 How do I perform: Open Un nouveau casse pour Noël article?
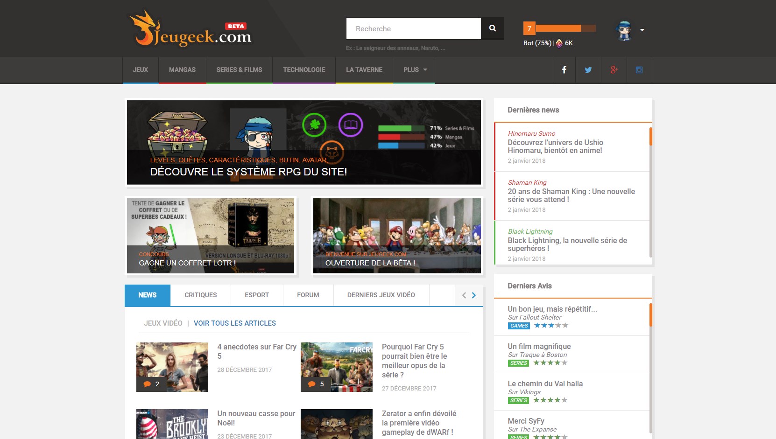256,418
